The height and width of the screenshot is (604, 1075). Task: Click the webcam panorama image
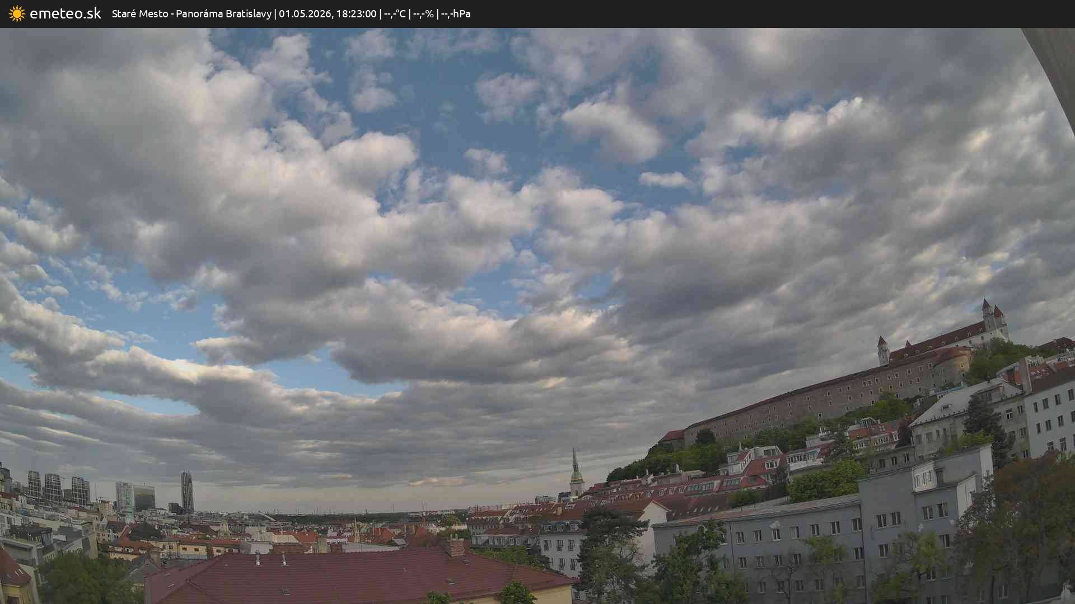click(537, 316)
